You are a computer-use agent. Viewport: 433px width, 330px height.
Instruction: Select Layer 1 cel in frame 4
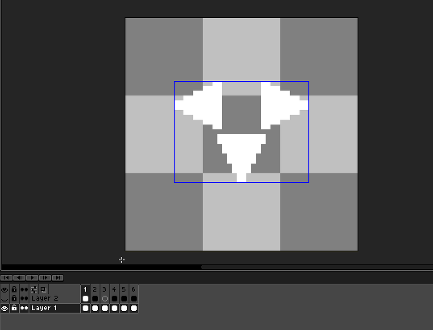(x=115, y=308)
